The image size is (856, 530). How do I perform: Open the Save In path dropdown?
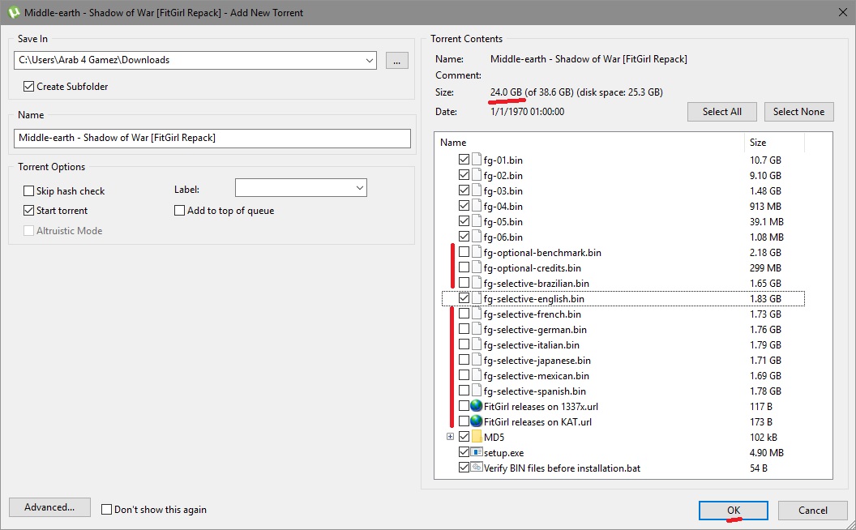(369, 60)
